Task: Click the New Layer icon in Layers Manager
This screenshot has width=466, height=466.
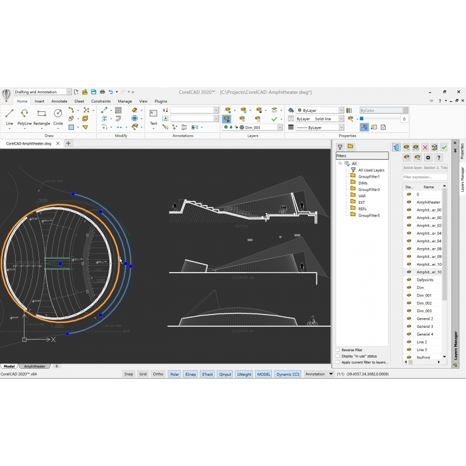Action: [x=406, y=147]
